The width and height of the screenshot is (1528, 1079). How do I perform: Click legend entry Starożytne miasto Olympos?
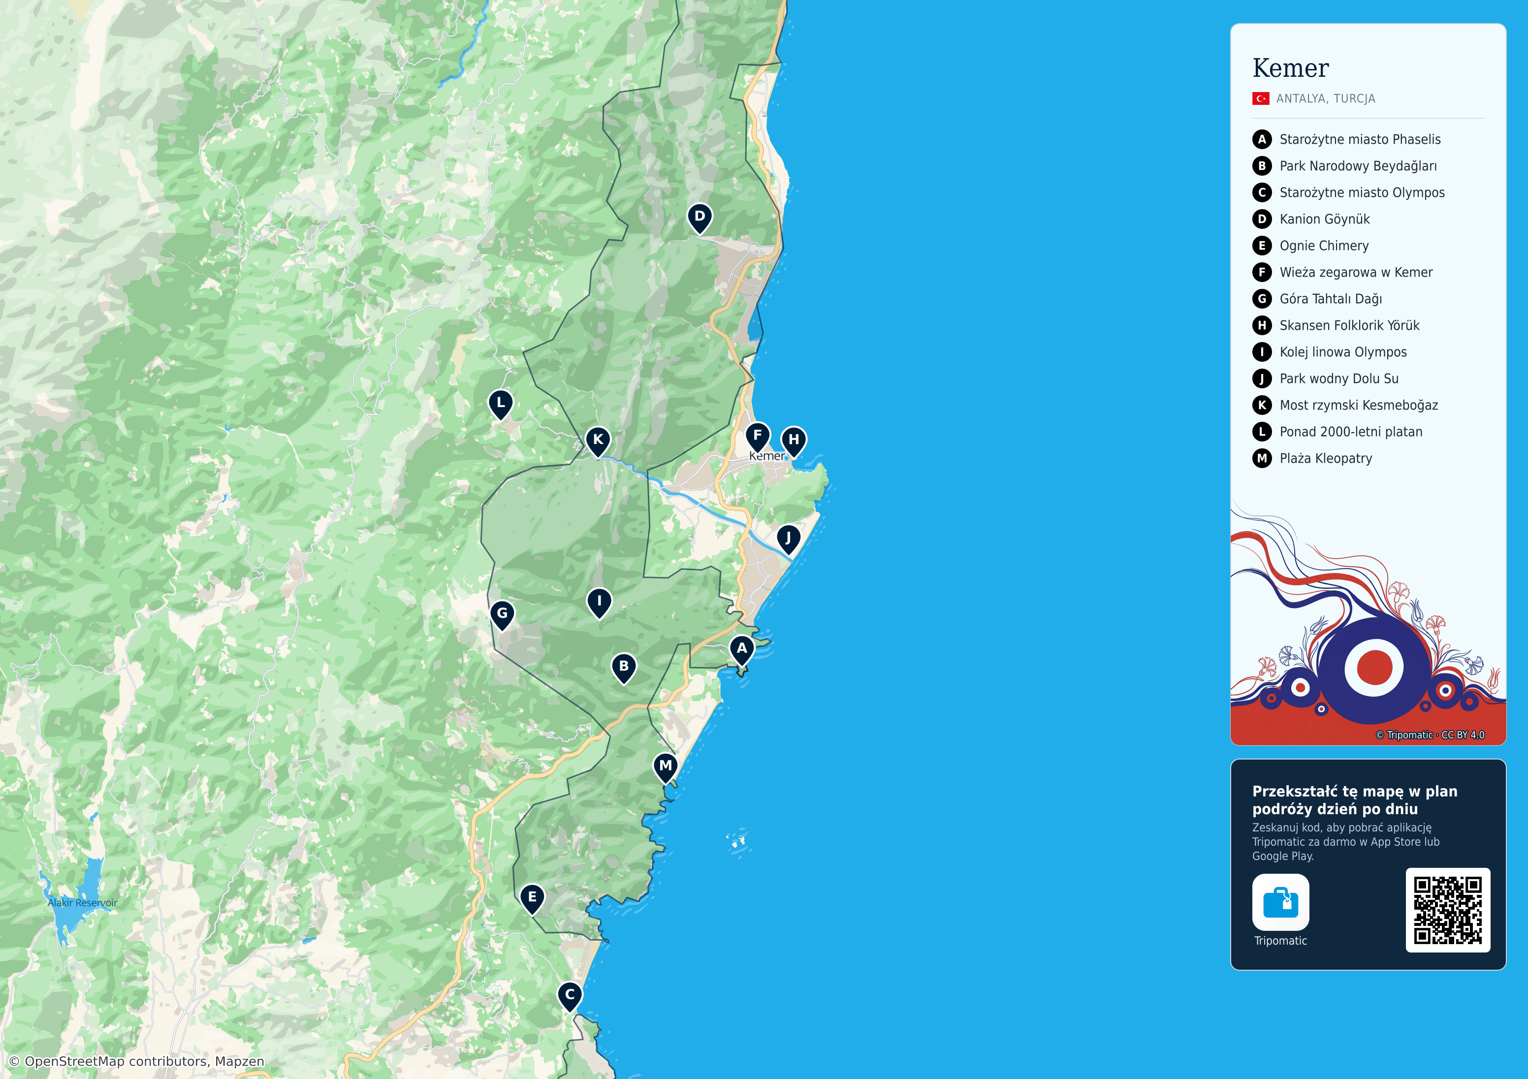(x=1362, y=192)
